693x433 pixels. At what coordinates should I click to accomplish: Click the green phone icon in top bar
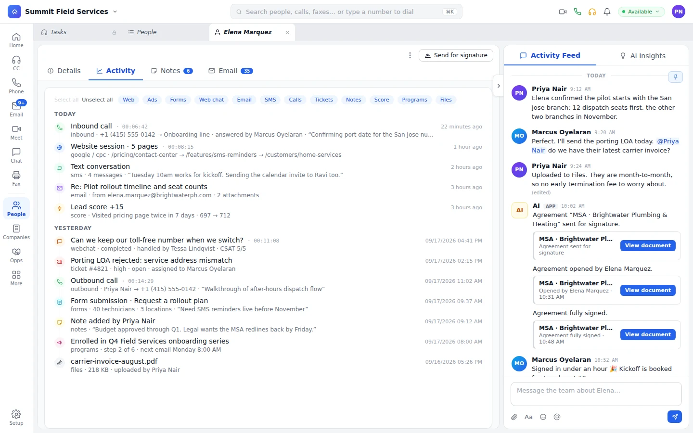point(577,12)
